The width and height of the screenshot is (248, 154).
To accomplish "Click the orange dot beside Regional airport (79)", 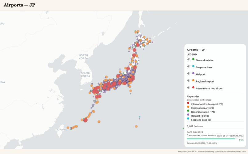I will (x=188, y=107).
